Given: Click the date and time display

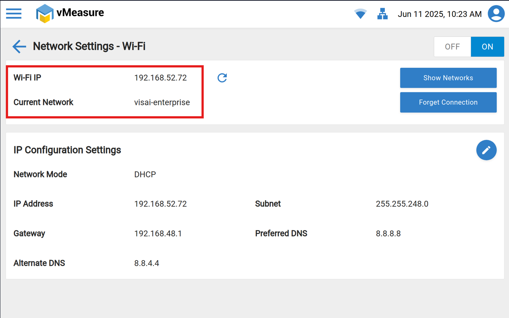Looking at the screenshot, I should (439, 14).
